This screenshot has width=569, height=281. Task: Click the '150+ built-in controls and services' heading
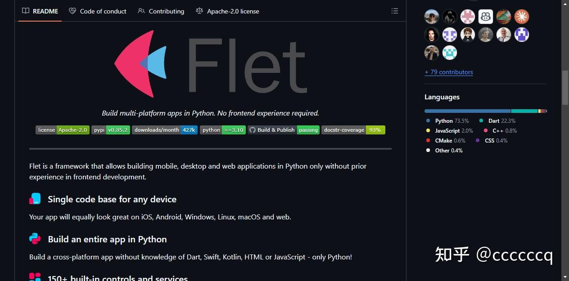pyautogui.click(x=117, y=278)
